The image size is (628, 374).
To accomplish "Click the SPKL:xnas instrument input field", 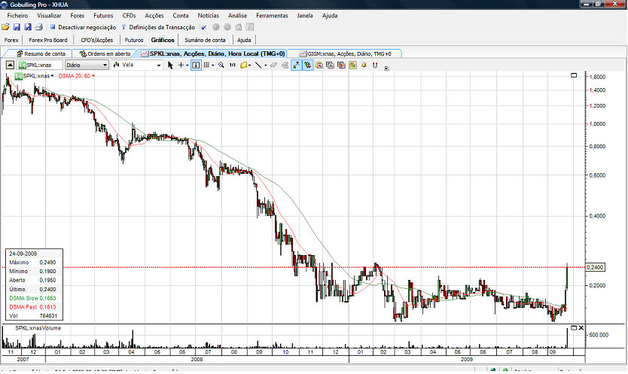I will (41, 65).
